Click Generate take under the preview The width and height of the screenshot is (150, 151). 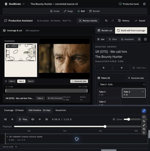coord(79,81)
